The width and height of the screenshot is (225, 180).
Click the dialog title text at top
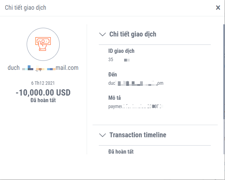click(x=25, y=8)
